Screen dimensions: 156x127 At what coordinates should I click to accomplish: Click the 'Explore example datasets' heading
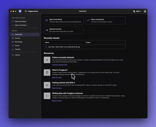[63, 57]
